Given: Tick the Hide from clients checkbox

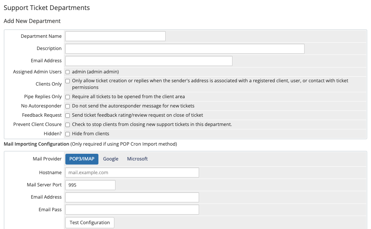Looking at the screenshot, I should pyautogui.click(x=68, y=134).
